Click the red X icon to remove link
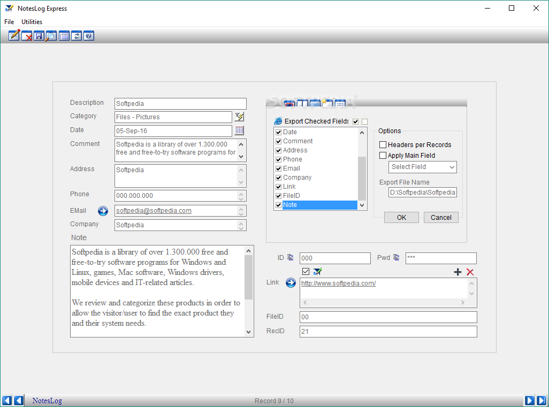 point(470,272)
